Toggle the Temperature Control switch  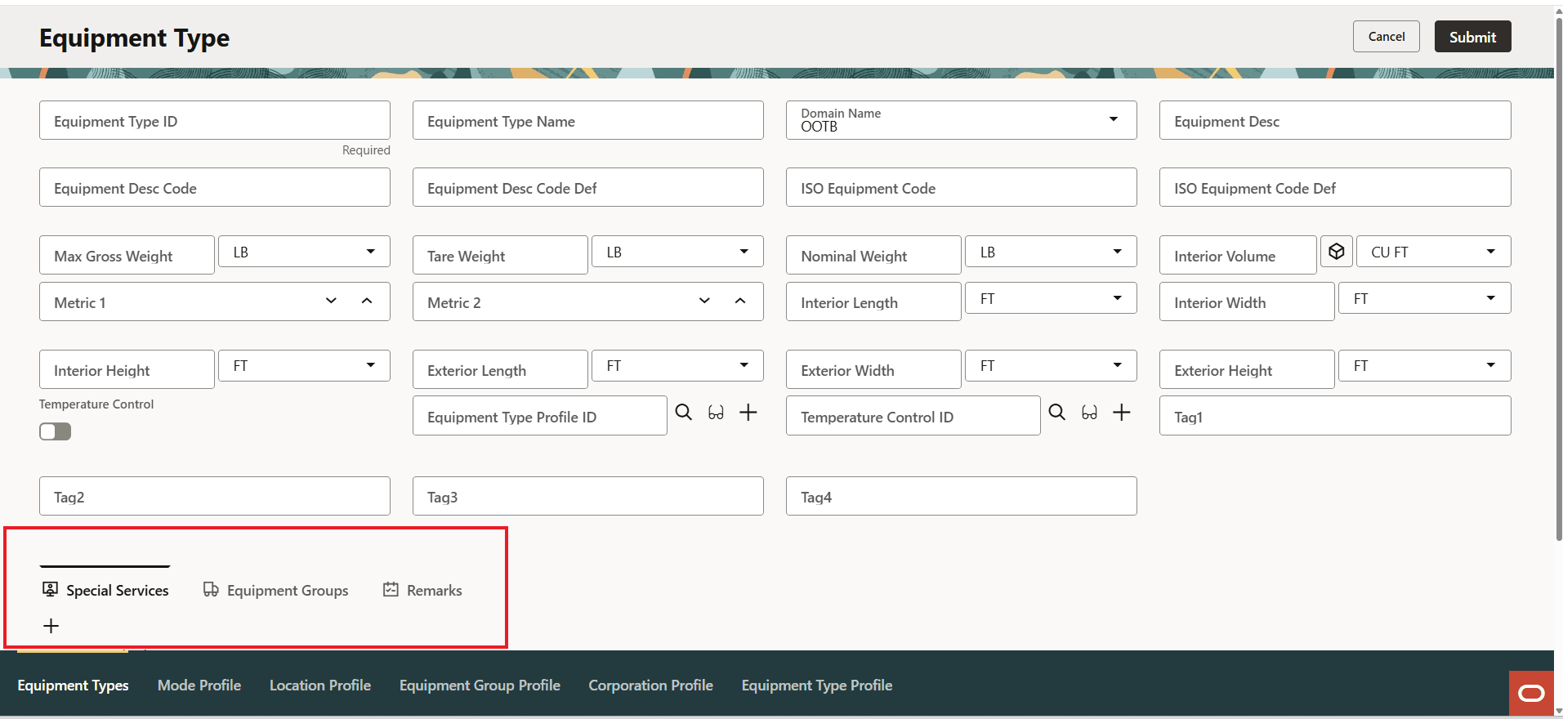pos(56,431)
